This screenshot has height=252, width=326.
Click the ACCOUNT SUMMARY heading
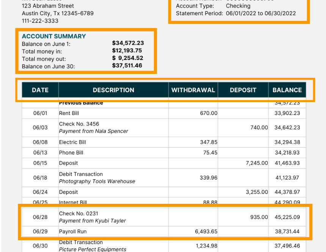point(54,36)
